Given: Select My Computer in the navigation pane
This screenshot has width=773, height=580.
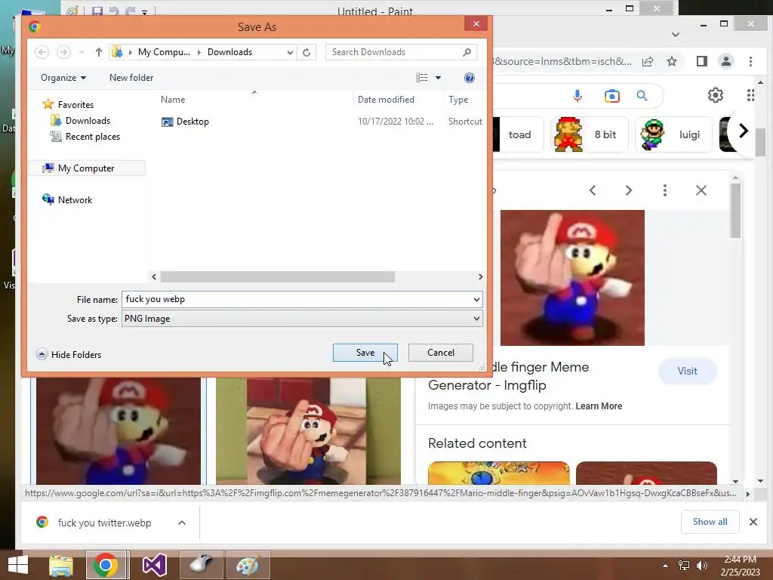Looking at the screenshot, I should (x=86, y=168).
